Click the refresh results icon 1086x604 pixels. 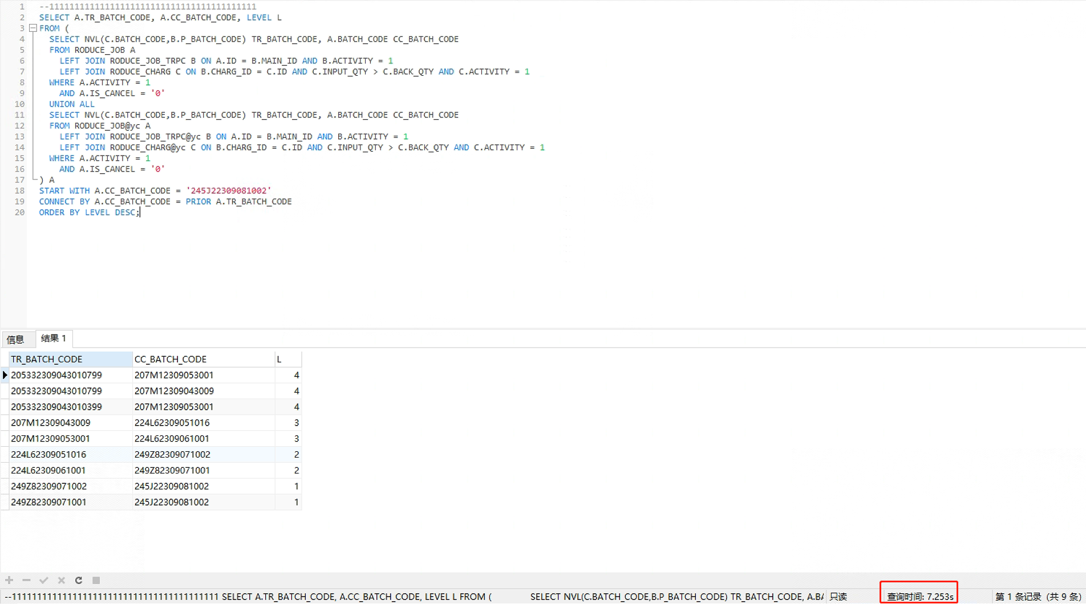(x=79, y=580)
